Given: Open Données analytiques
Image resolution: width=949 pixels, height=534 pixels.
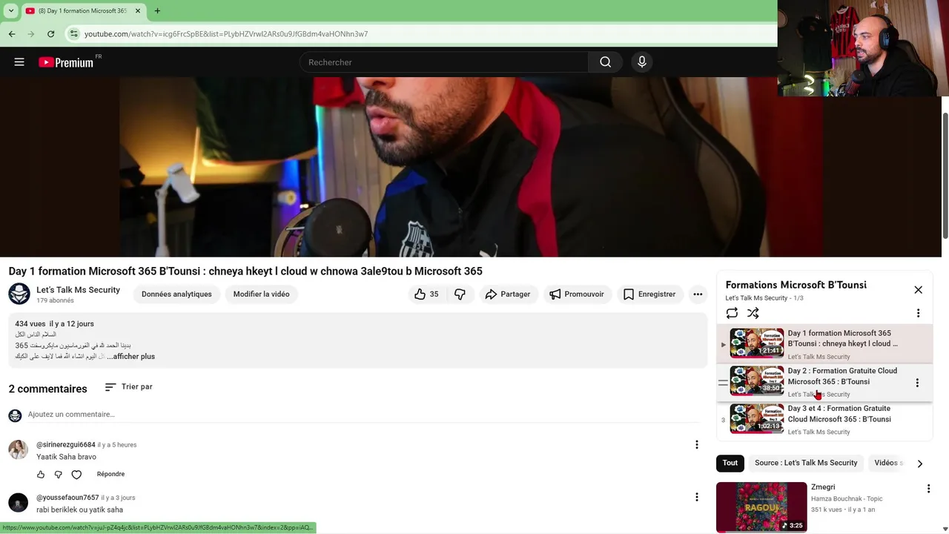Looking at the screenshot, I should tap(176, 294).
